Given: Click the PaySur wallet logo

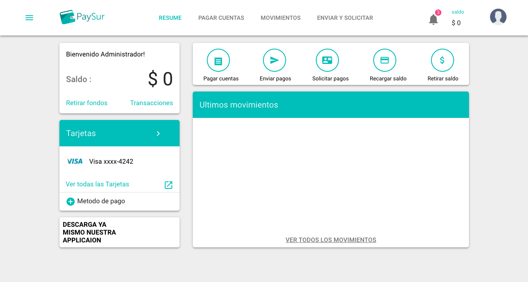Looking at the screenshot, I should (82, 17).
